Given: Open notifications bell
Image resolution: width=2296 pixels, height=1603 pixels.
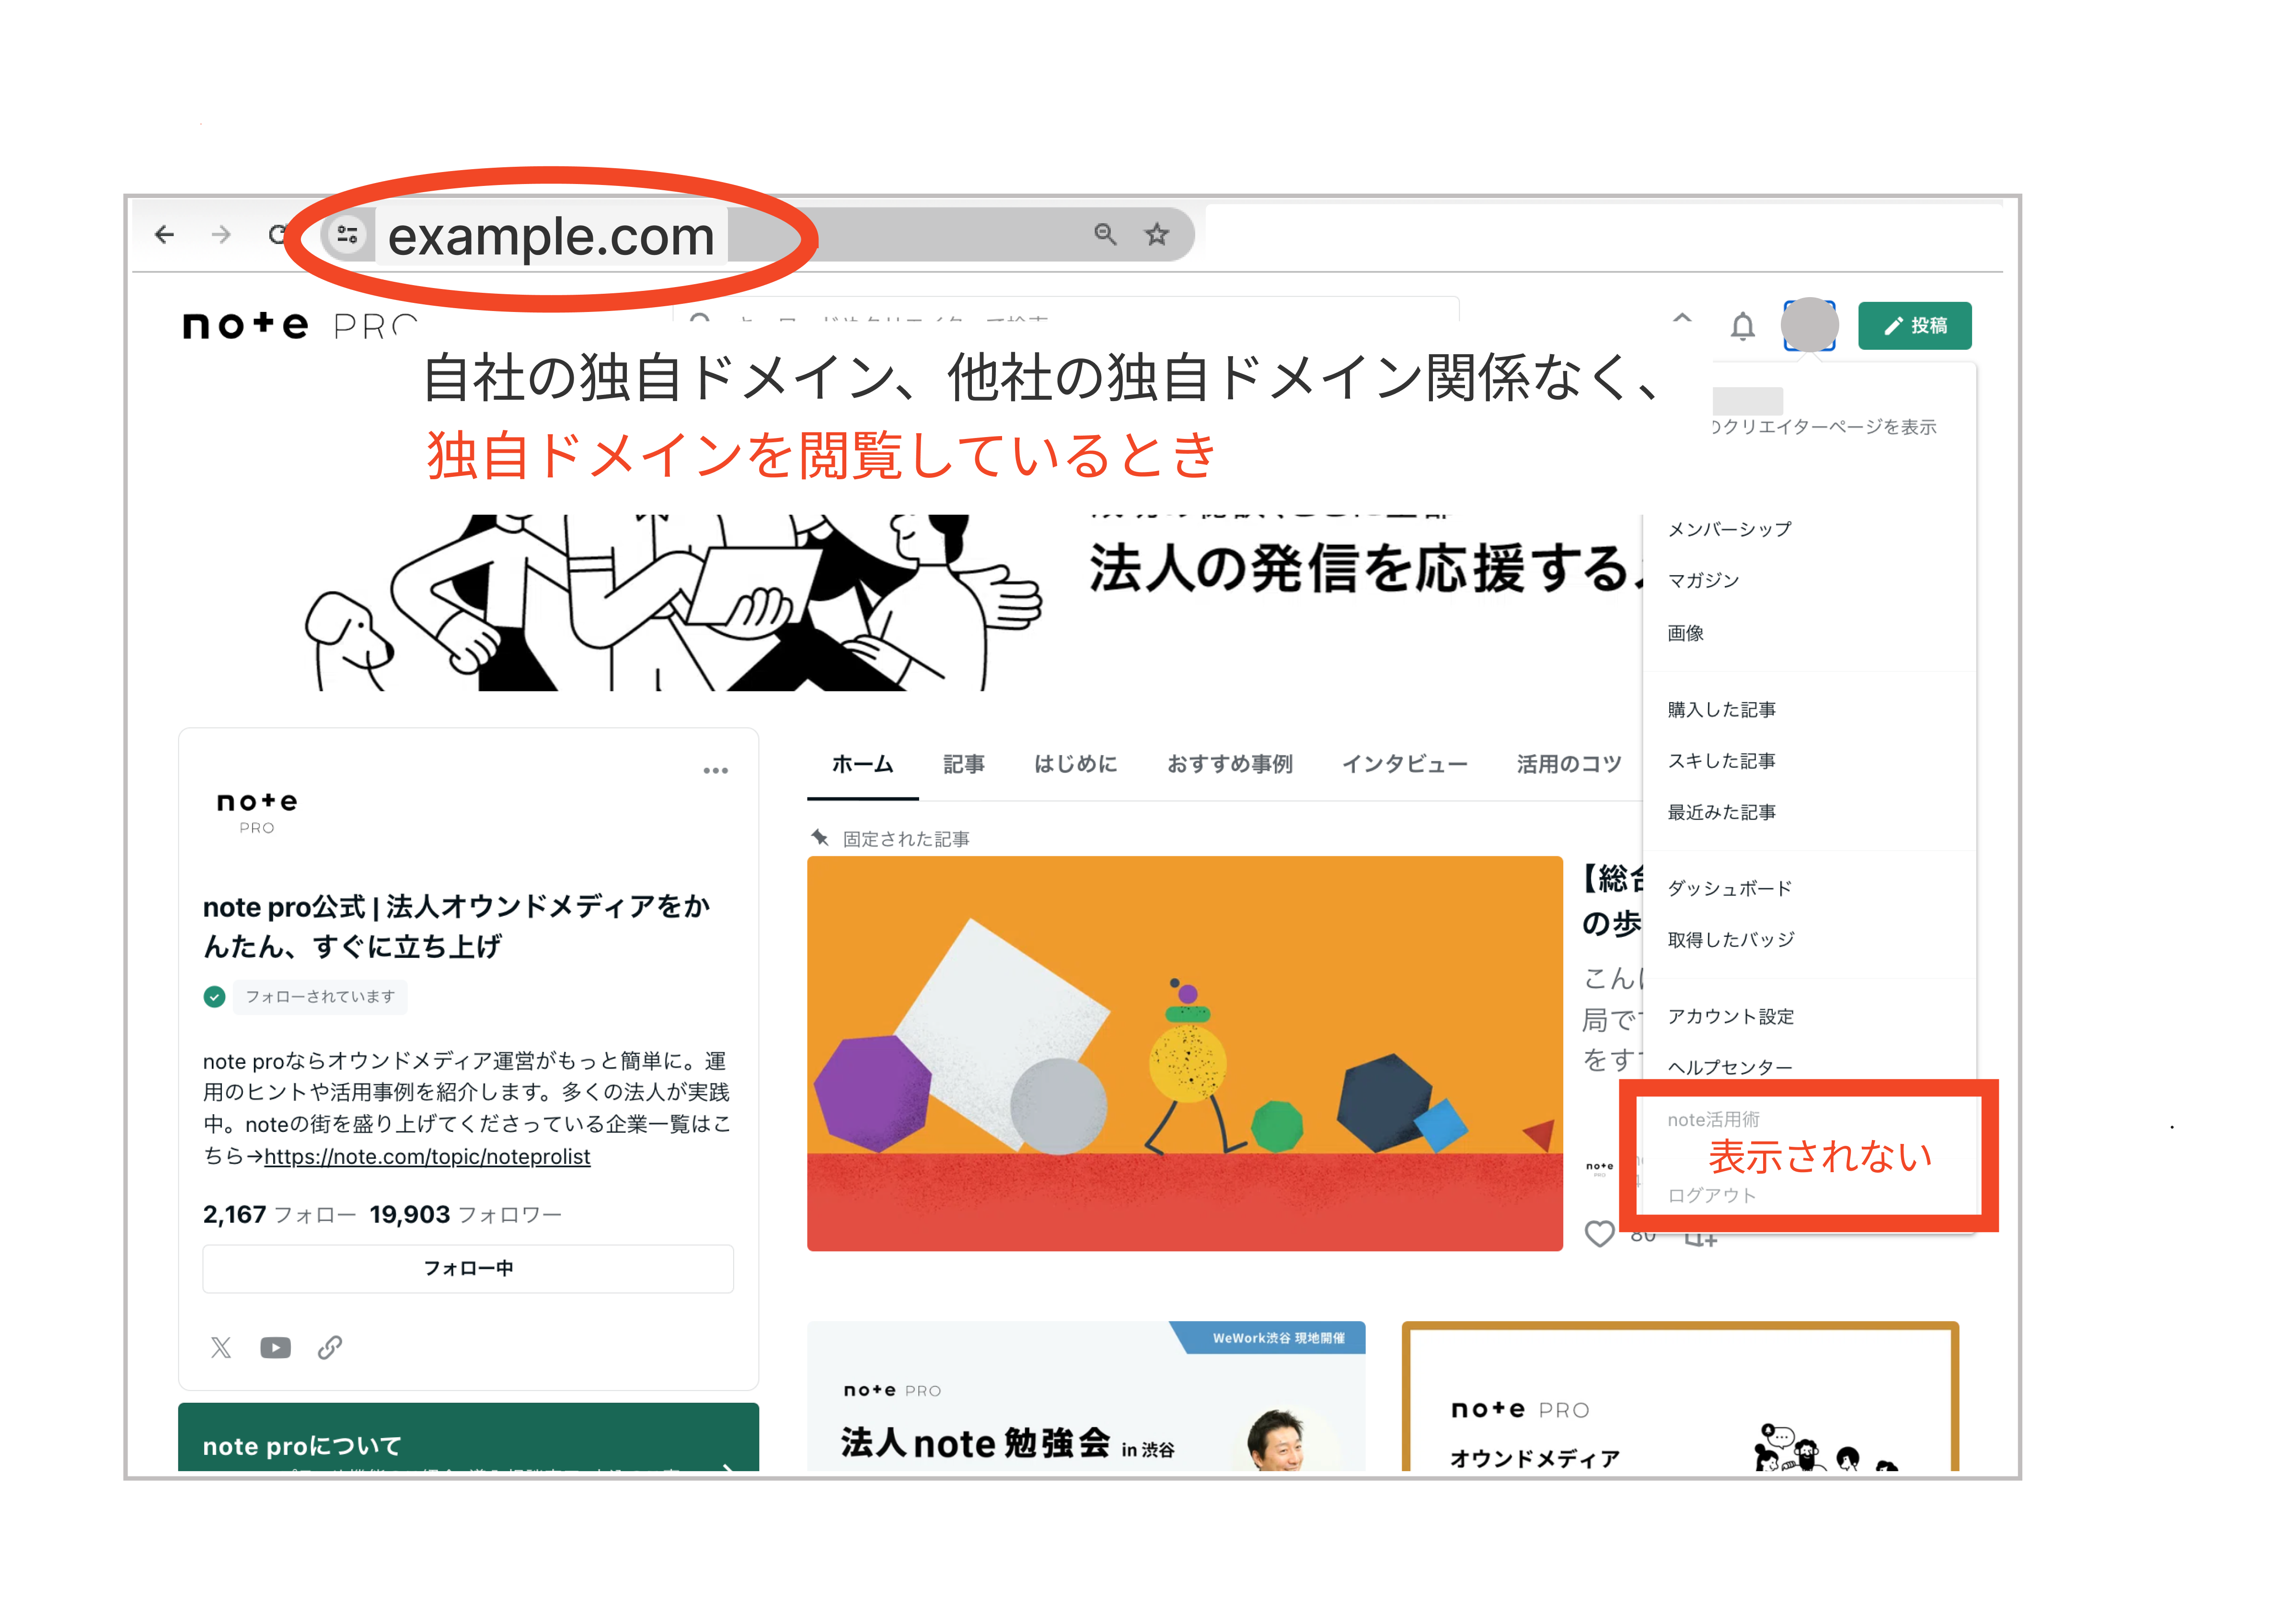Looking at the screenshot, I should 1742,326.
